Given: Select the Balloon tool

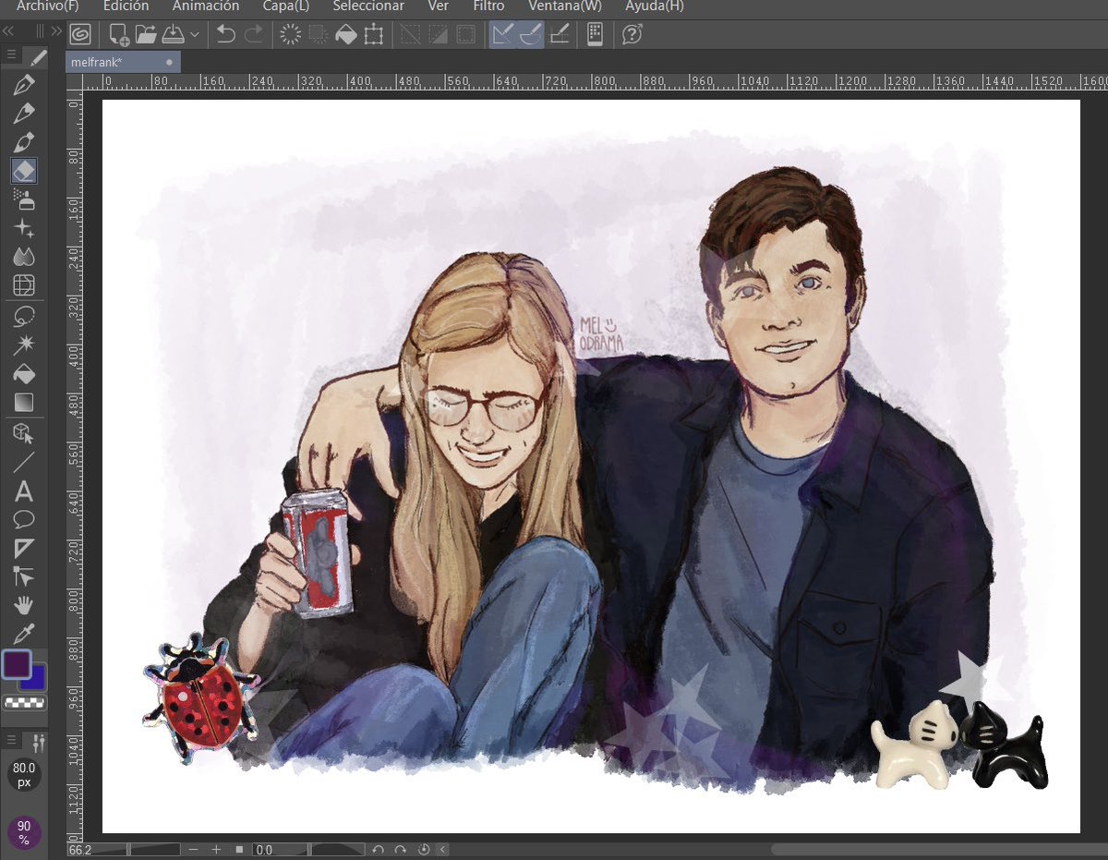Looking at the screenshot, I should [24, 519].
